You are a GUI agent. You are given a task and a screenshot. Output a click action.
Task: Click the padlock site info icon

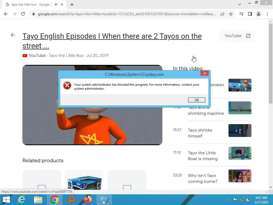(33, 14)
